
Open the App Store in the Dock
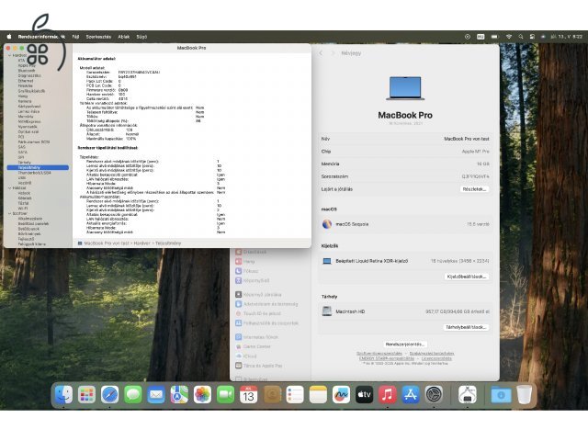pos(411,394)
